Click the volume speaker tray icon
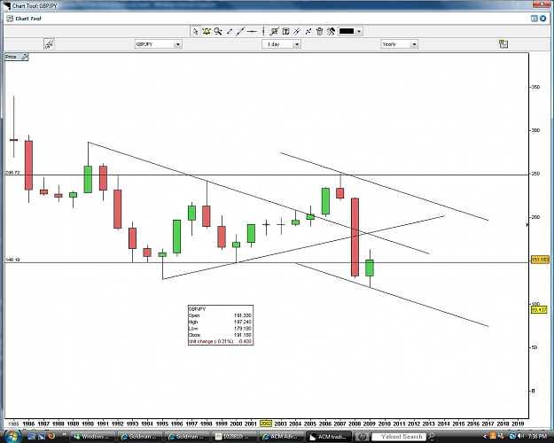The height and width of the screenshot is (443, 554). click(521, 436)
